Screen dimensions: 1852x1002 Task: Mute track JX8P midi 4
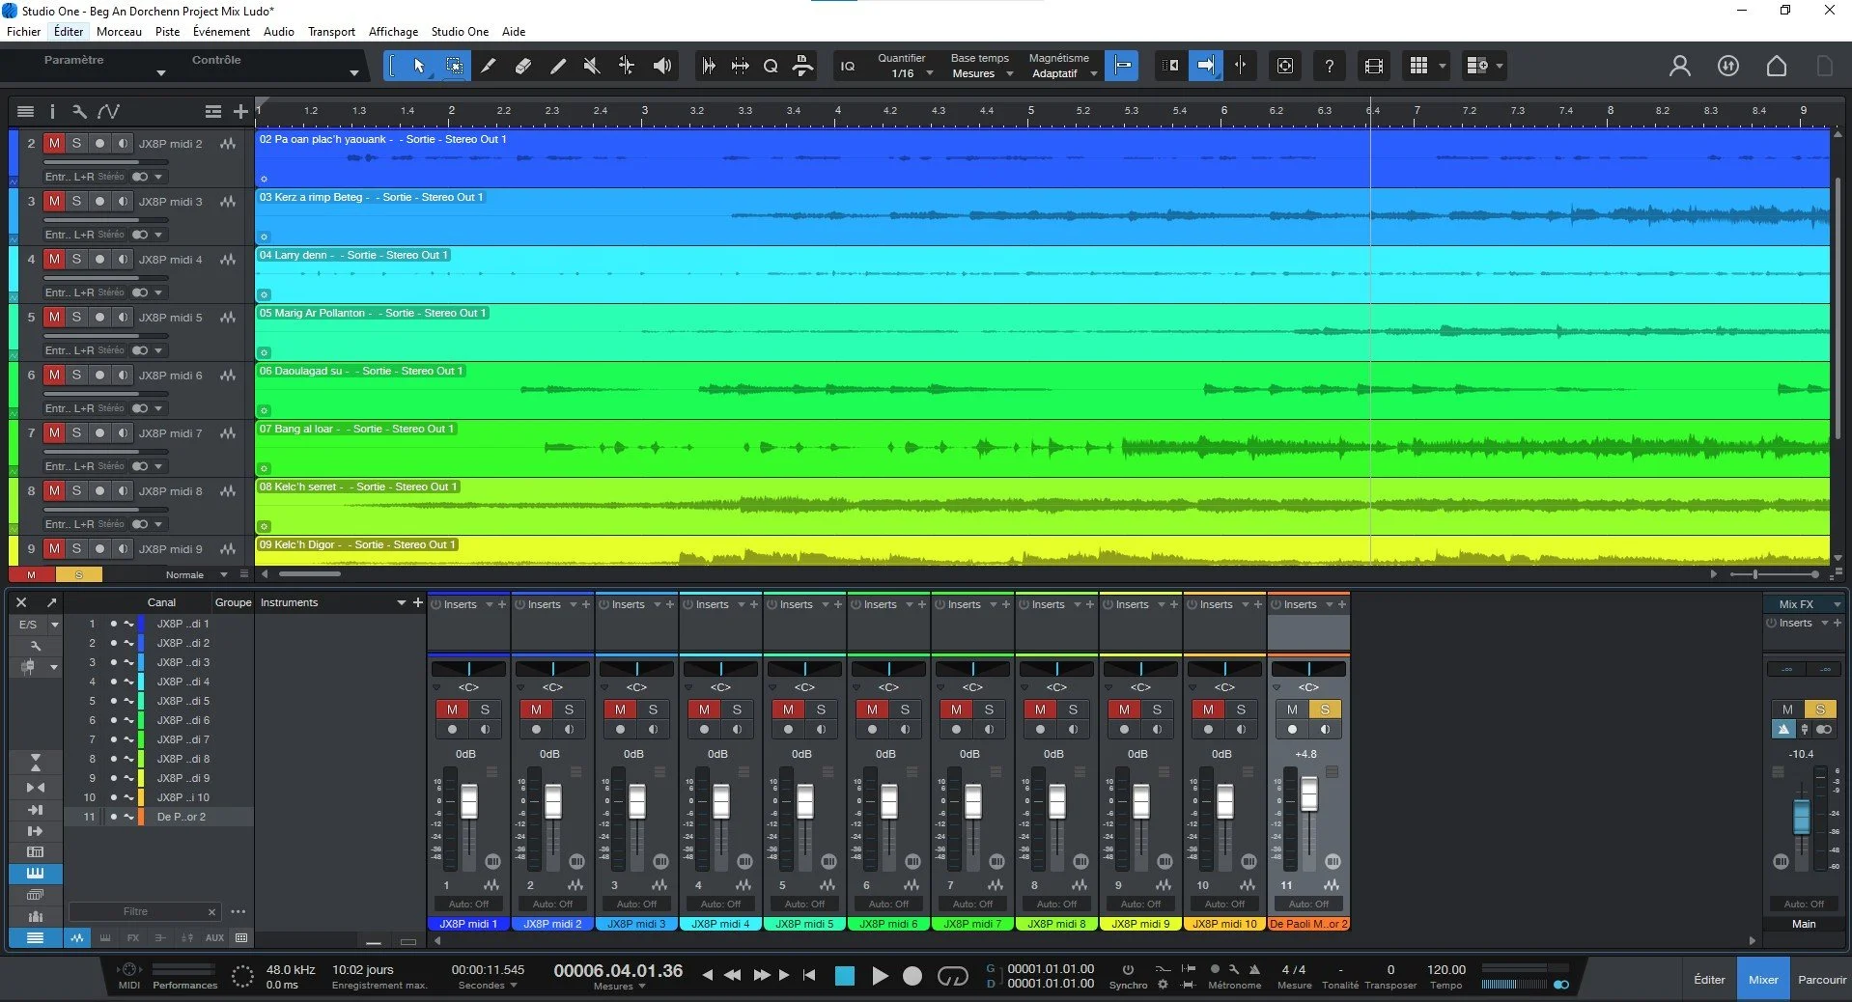pyautogui.click(x=54, y=259)
